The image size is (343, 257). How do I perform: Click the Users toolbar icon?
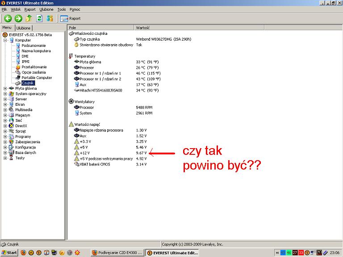(x=50, y=18)
